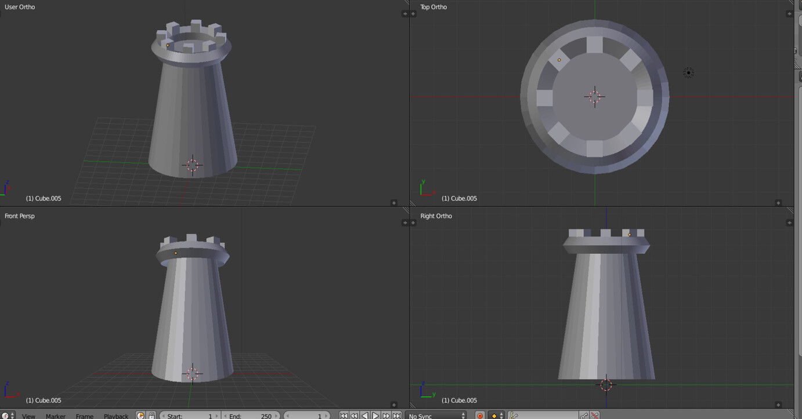The width and height of the screenshot is (802, 419).
Task: Skip to the next keyframe
Action: (385, 415)
